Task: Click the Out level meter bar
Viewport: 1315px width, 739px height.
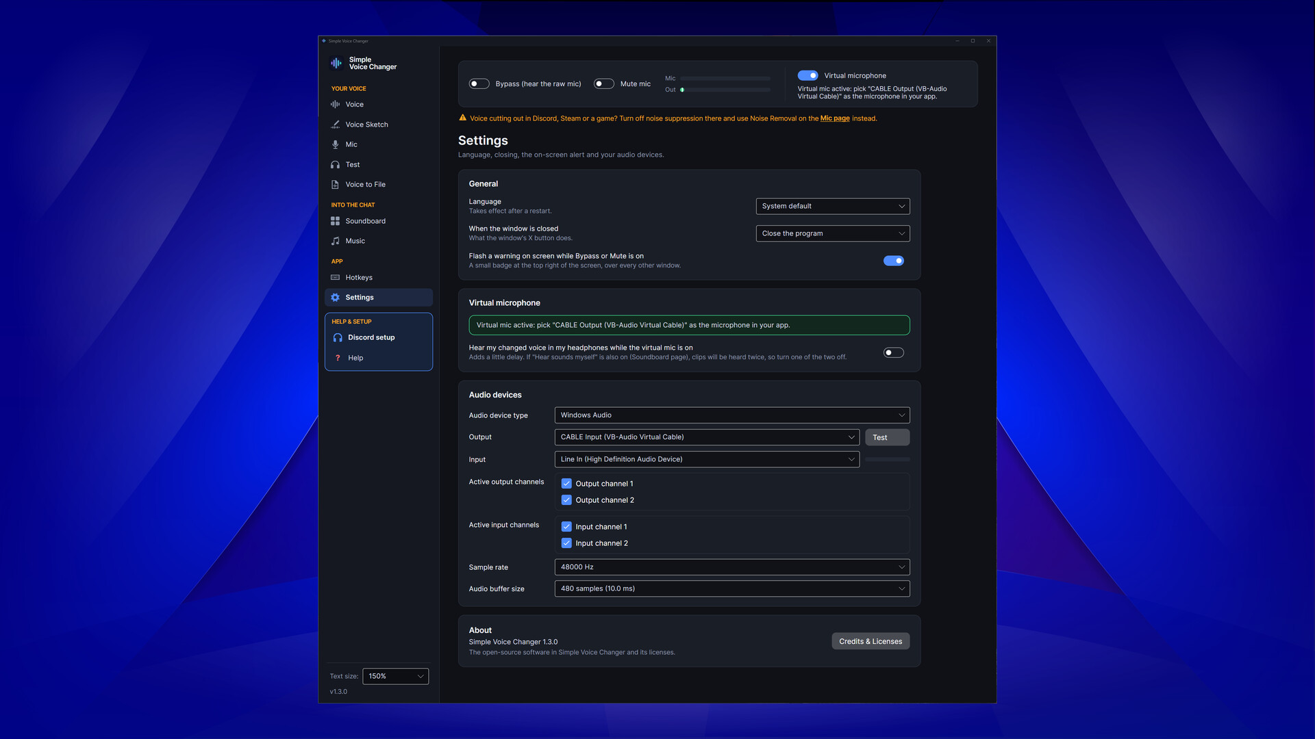Action: (725, 90)
